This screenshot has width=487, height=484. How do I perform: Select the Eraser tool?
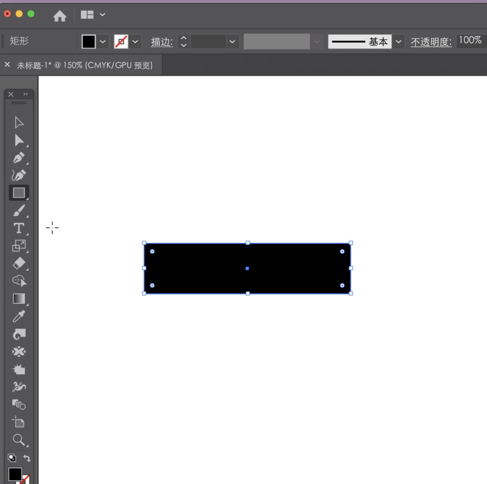[x=19, y=263]
